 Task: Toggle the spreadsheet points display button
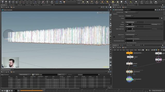(x=33, y=75)
